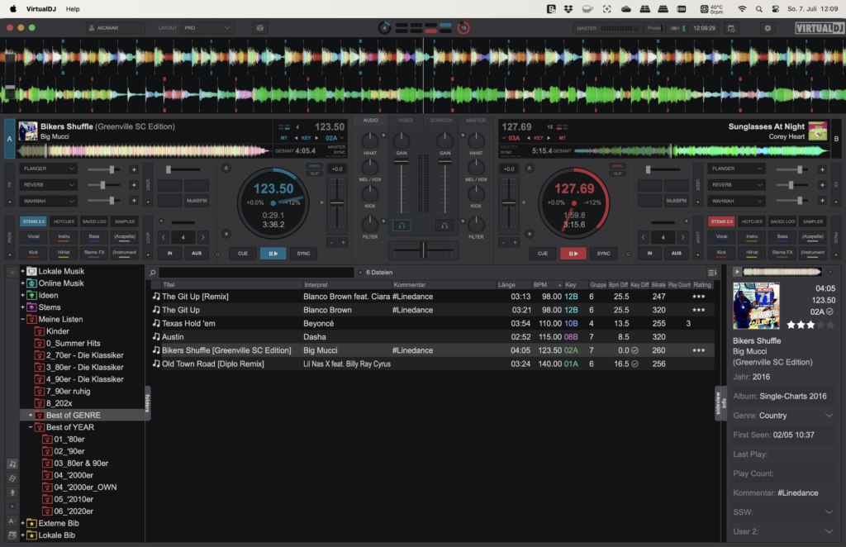Add FX slot next to deck A Reverb
This screenshot has height=547, width=846.
tap(134, 185)
